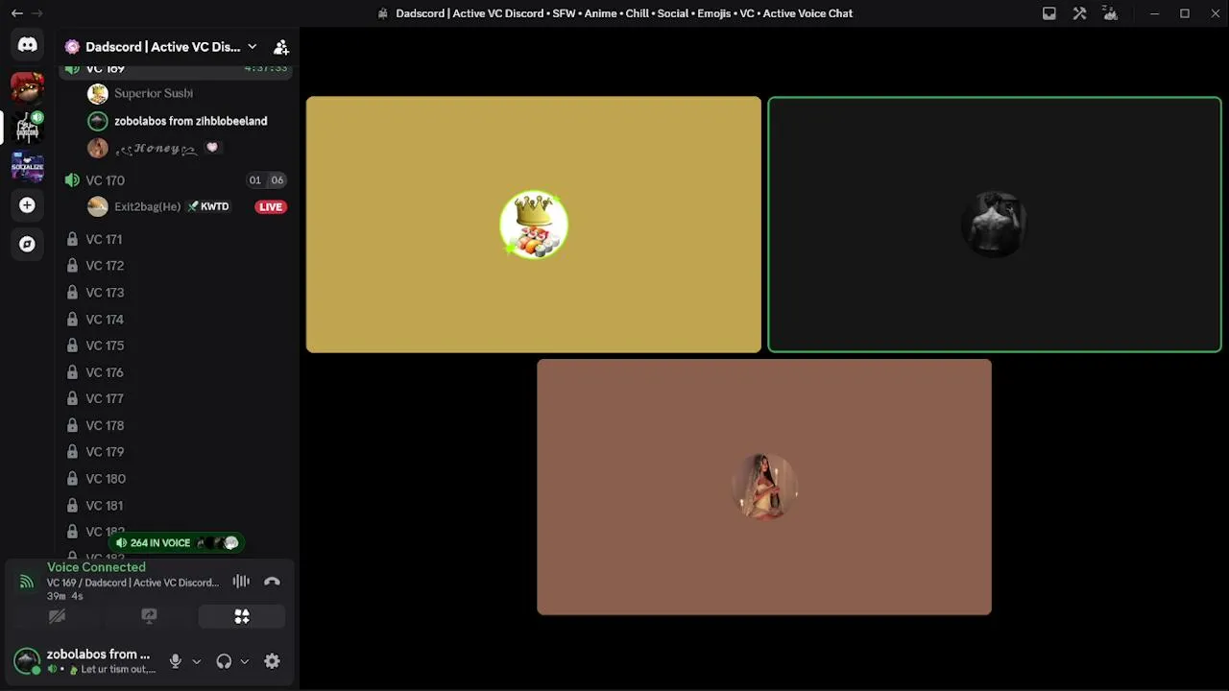Image resolution: width=1229 pixels, height=691 pixels.
Task: Click the yellow Superior Sushi video tile
Action: pyautogui.click(x=534, y=225)
